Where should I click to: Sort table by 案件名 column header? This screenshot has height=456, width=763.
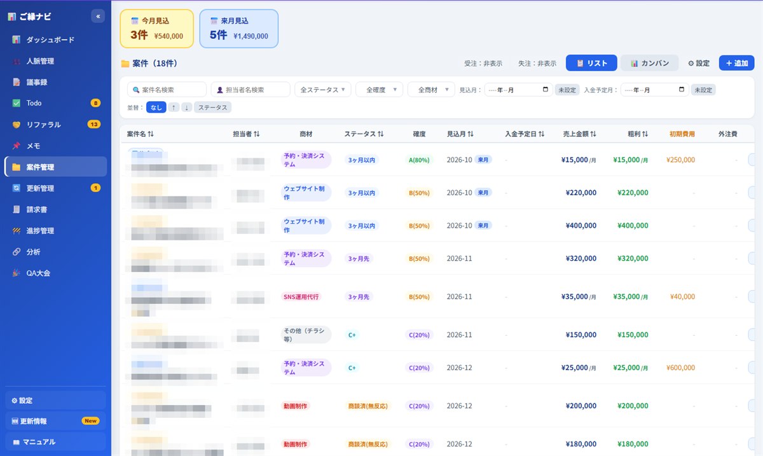(141, 134)
